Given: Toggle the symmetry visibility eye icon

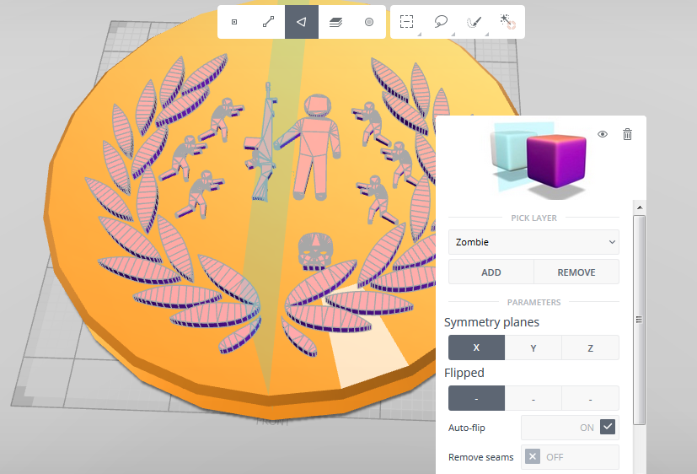Looking at the screenshot, I should (x=603, y=134).
